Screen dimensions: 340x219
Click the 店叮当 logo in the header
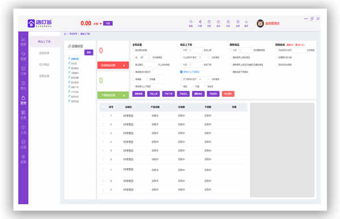[x=40, y=23]
